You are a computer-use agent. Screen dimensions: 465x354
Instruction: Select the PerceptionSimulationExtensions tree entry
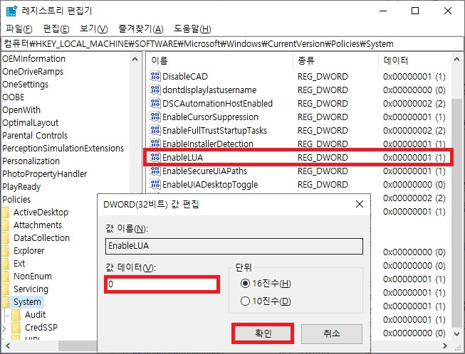pos(63,148)
